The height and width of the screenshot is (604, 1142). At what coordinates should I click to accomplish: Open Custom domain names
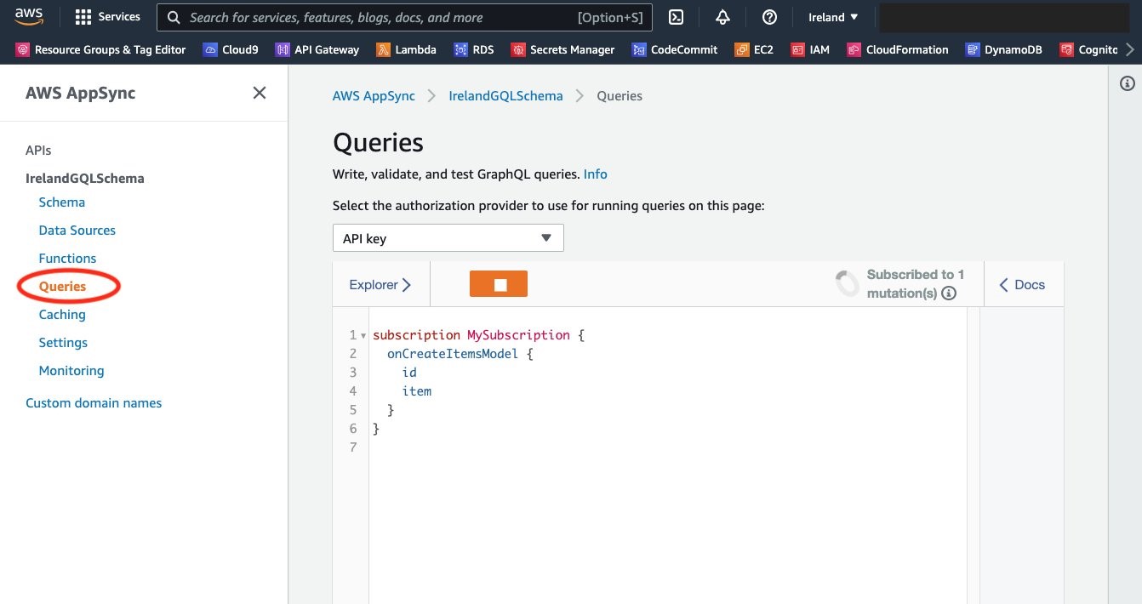point(94,402)
